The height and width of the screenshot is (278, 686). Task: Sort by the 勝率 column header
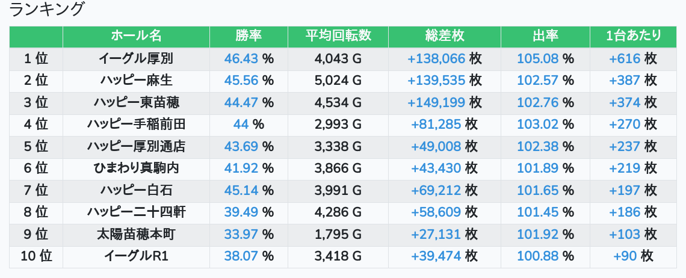pyautogui.click(x=249, y=36)
